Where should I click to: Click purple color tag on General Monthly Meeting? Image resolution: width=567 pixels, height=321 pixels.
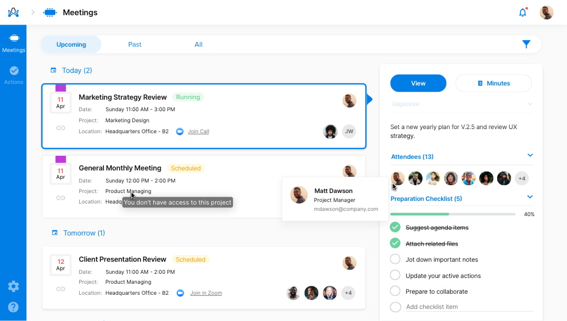tap(61, 159)
